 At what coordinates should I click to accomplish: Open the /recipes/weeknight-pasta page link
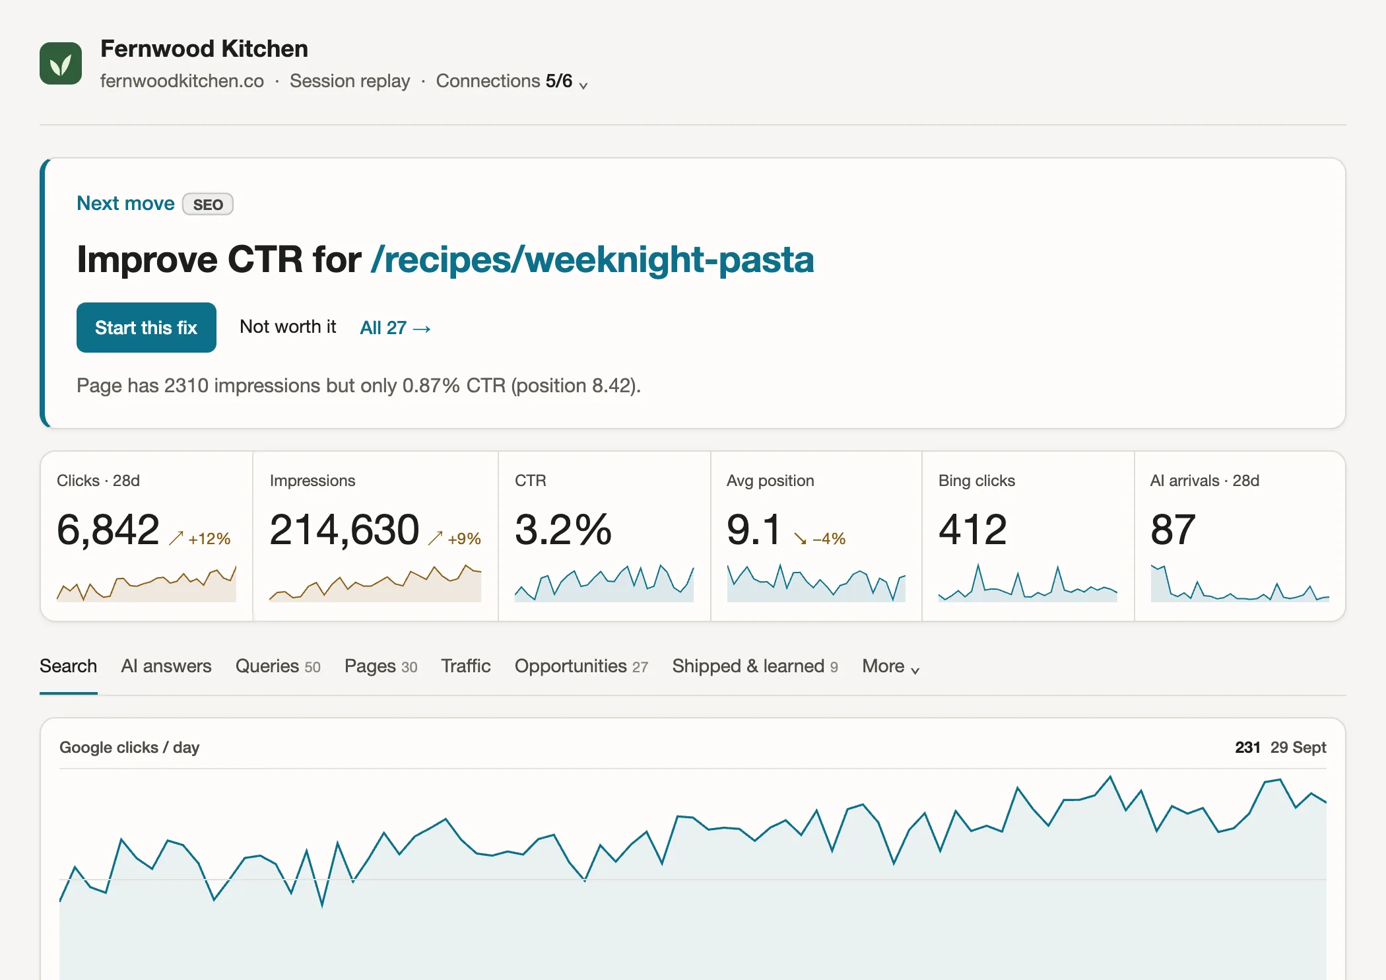coord(592,260)
